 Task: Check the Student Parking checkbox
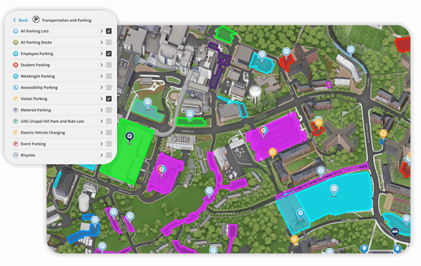pyautogui.click(x=109, y=65)
